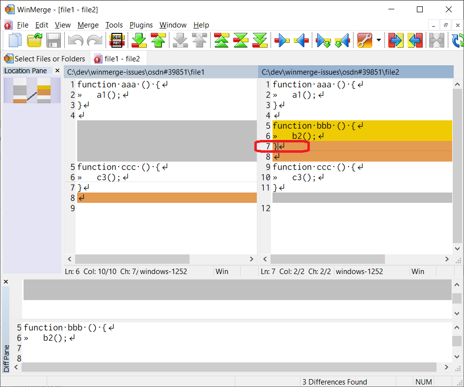Open the Plugins menu
Image resolution: width=464 pixels, height=387 pixels.
pyautogui.click(x=141, y=25)
